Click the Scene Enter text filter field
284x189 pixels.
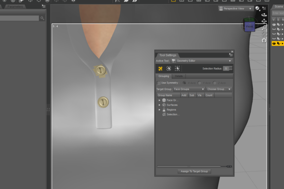(x=278, y=13)
